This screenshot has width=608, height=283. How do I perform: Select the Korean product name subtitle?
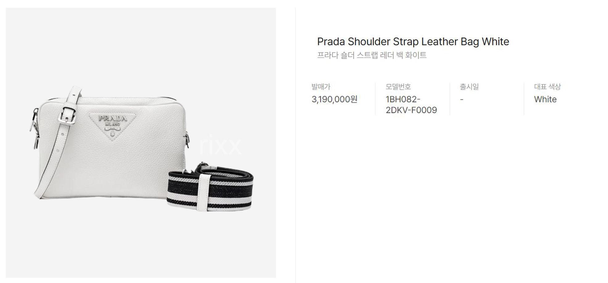[372, 55]
